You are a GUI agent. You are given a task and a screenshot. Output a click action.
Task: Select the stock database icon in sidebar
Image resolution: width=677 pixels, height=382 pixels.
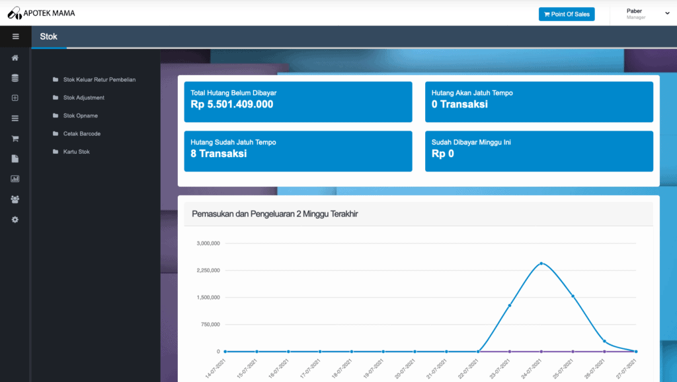(x=15, y=78)
